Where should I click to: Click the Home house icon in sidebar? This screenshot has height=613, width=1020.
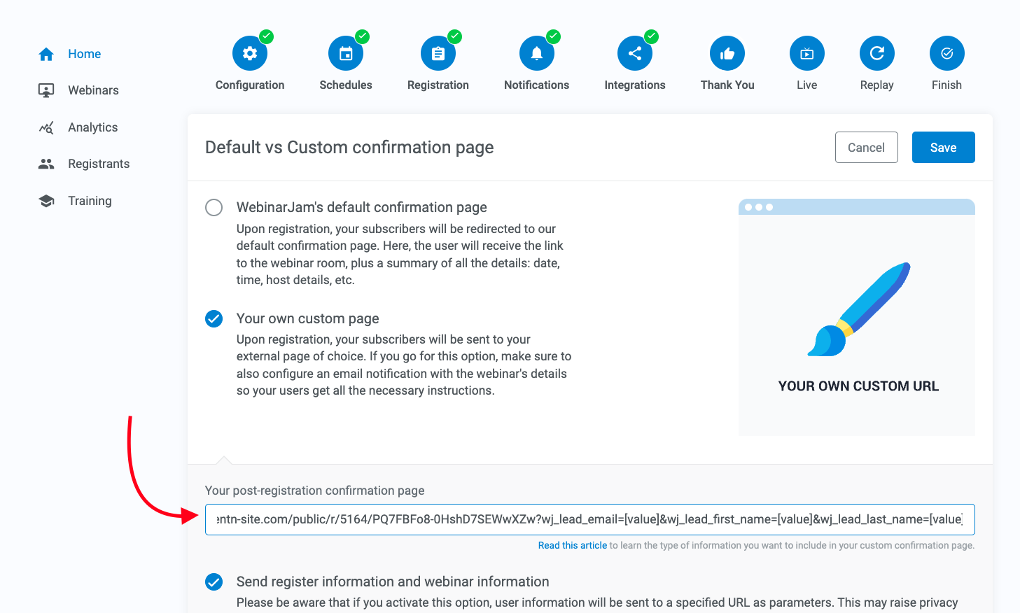pos(46,54)
